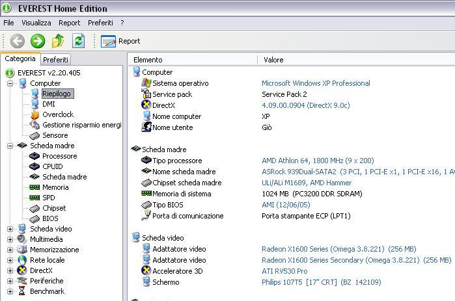The height and width of the screenshot is (301, 455).
Task: Expand the Periferiche tree node
Action: pos(10,281)
